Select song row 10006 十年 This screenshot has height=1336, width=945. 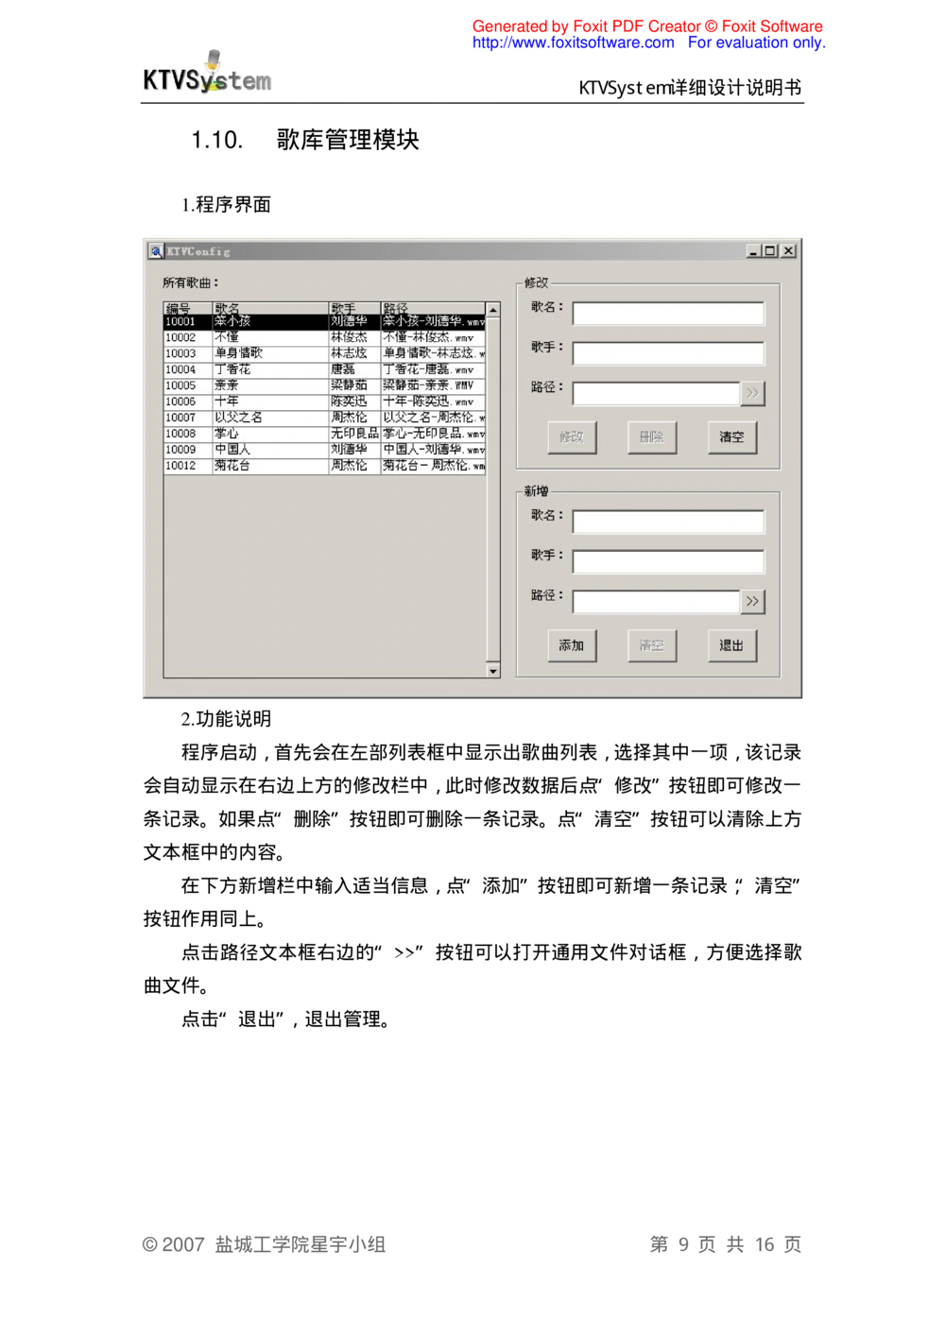[323, 402]
